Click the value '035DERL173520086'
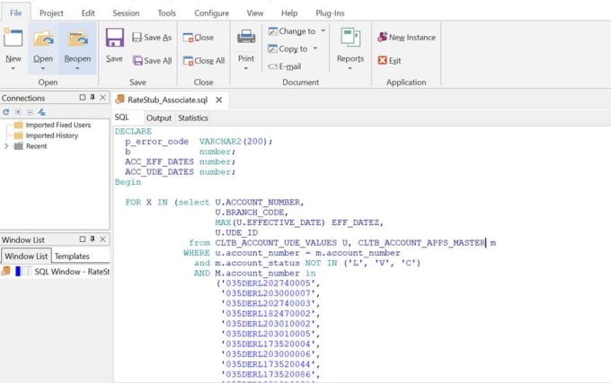The image size is (611, 383). pyautogui.click(x=268, y=374)
